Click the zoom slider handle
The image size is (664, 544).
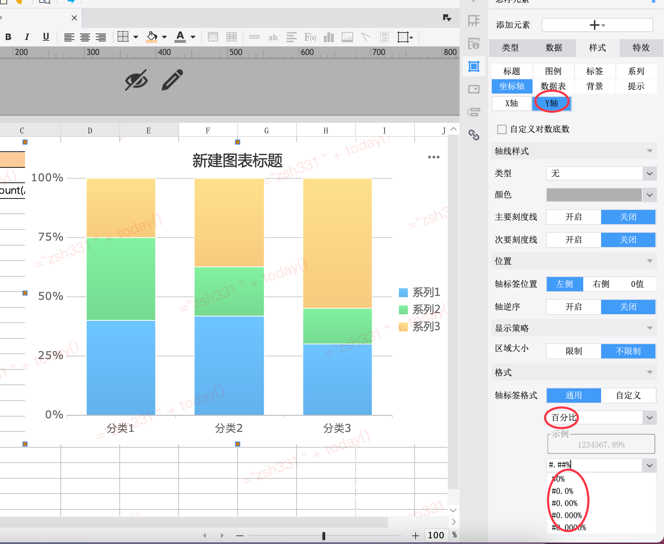(x=323, y=535)
